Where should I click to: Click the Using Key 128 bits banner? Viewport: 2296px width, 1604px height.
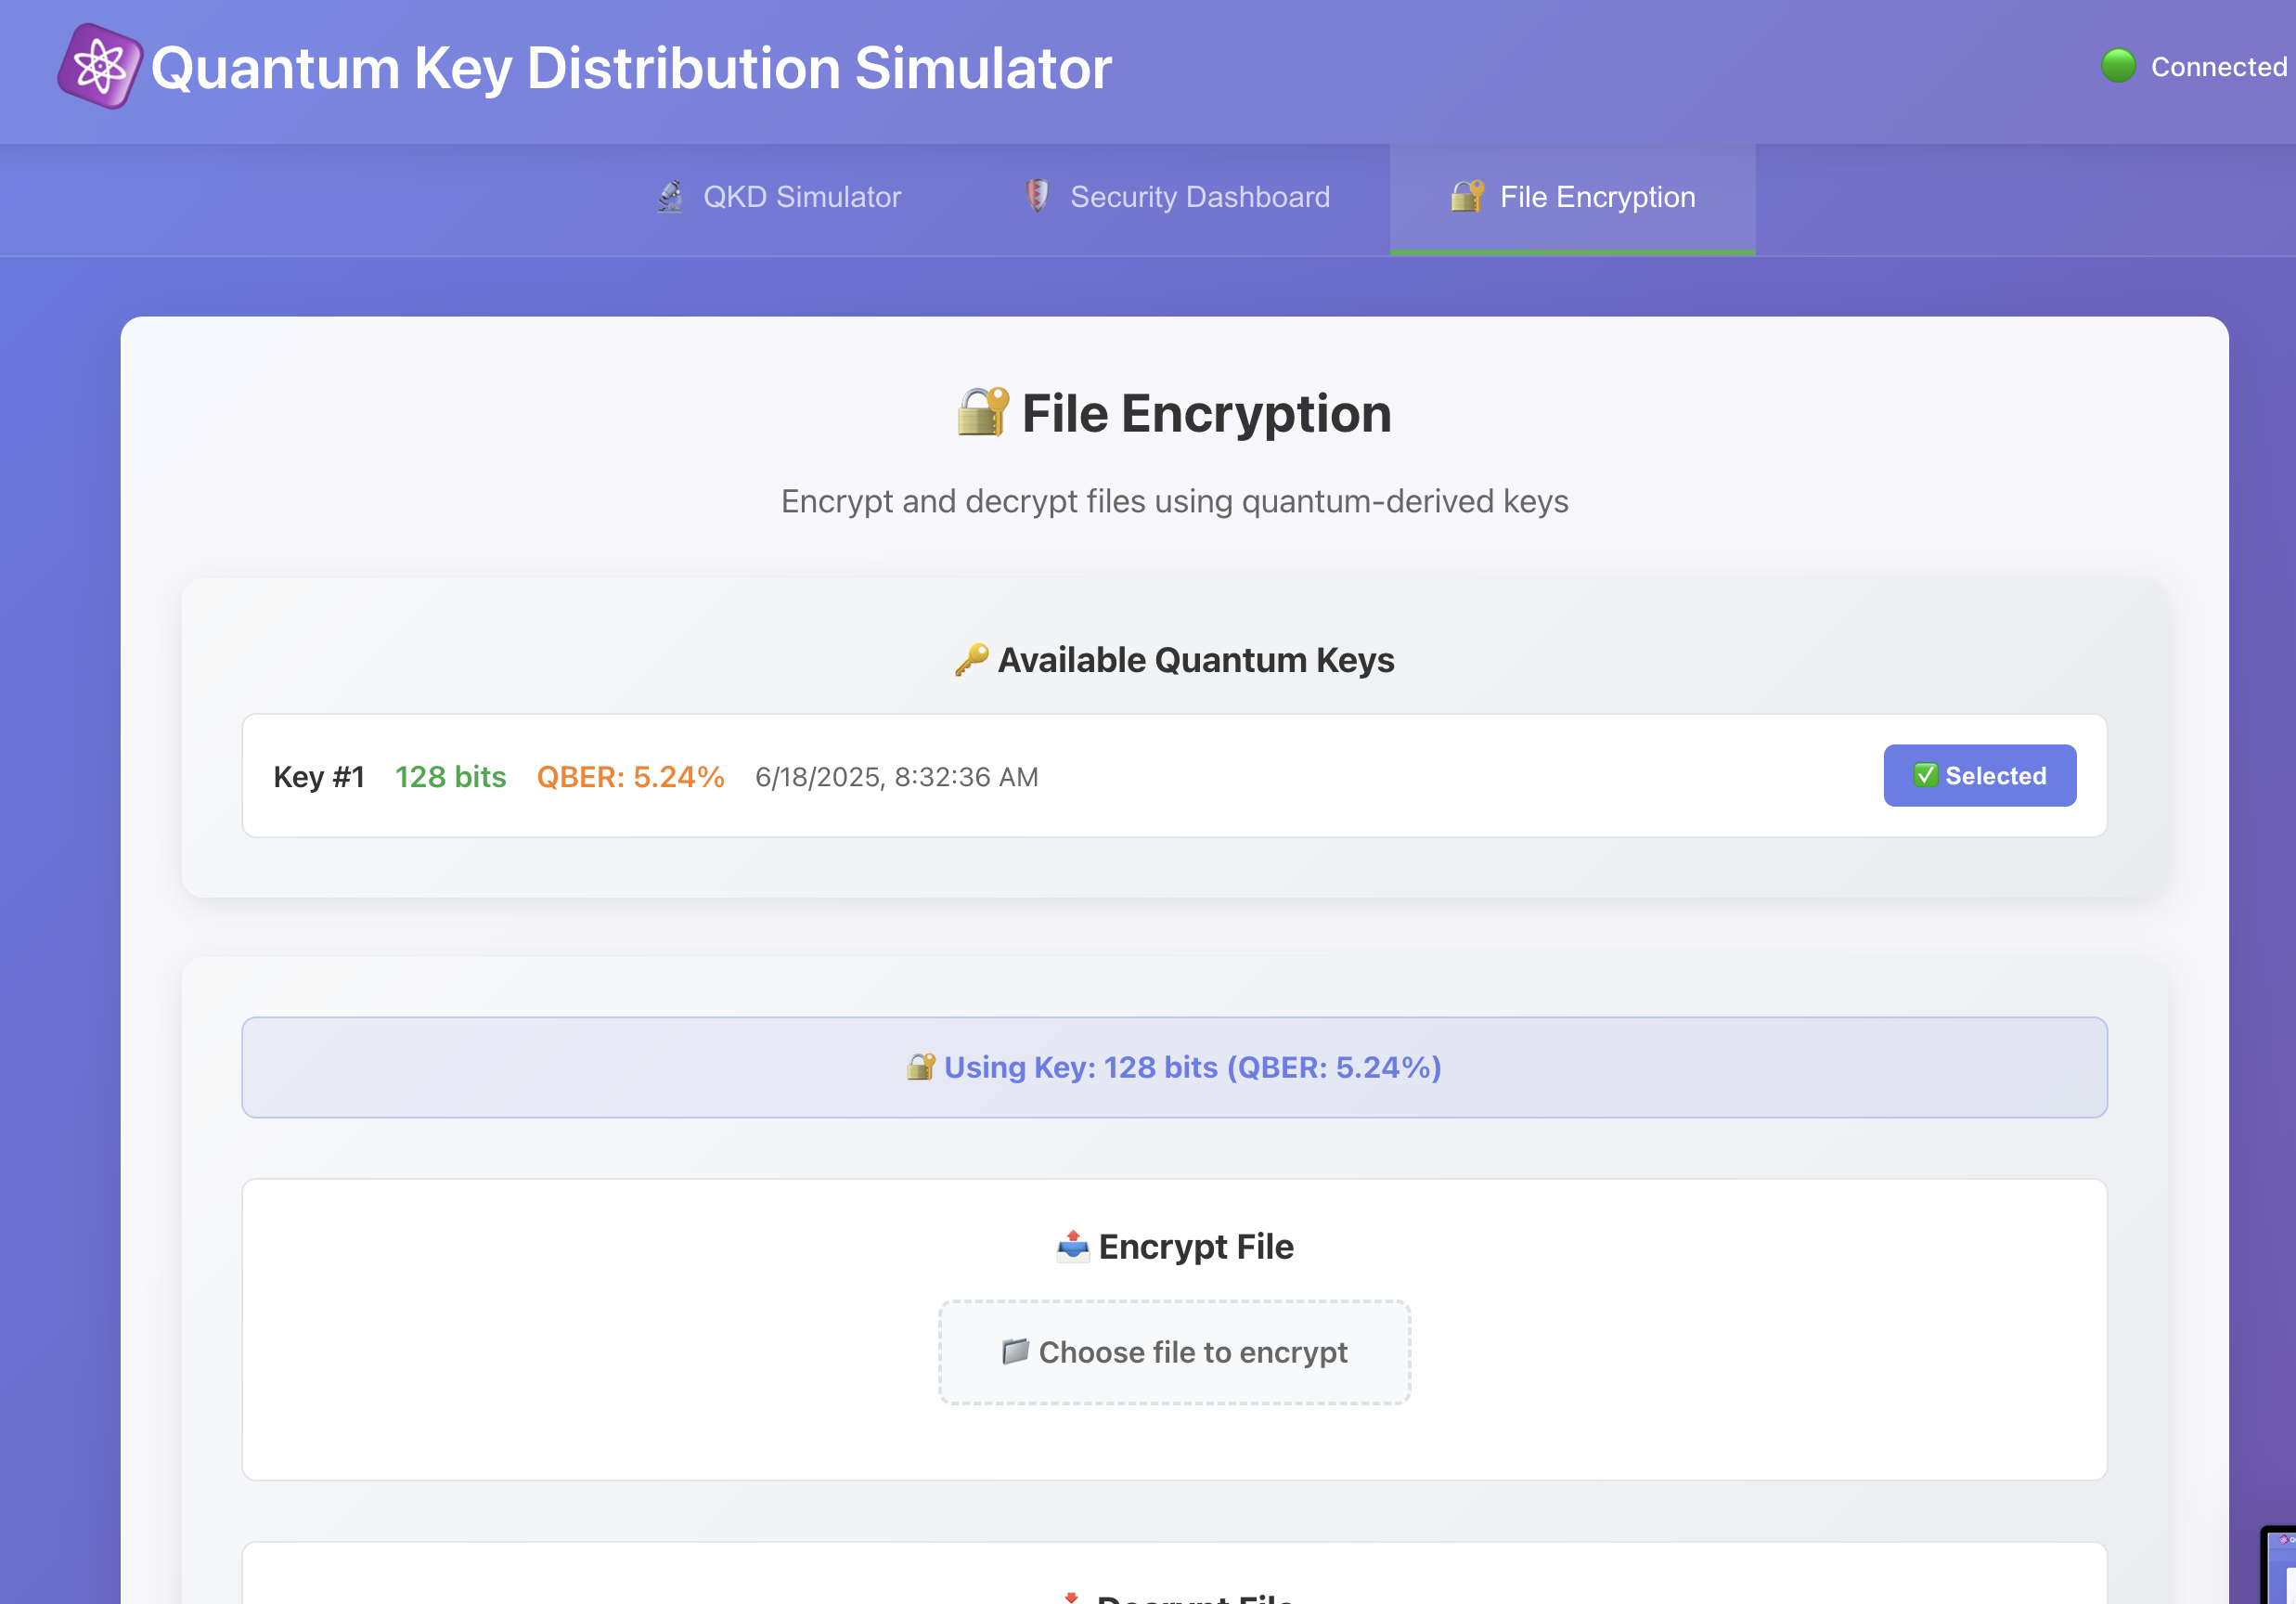[x=1174, y=1067]
